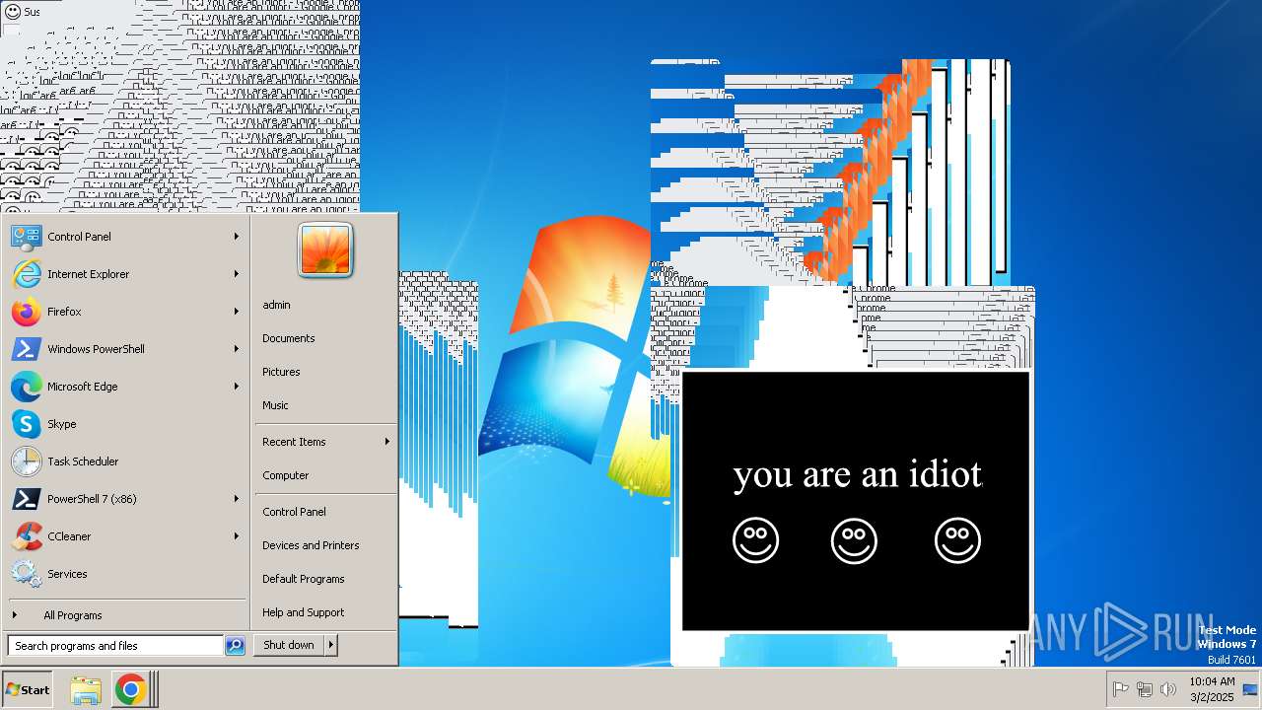The height and width of the screenshot is (710, 1262).
Task: Open Task Scheduler clock icon
Action: (27, 461)
